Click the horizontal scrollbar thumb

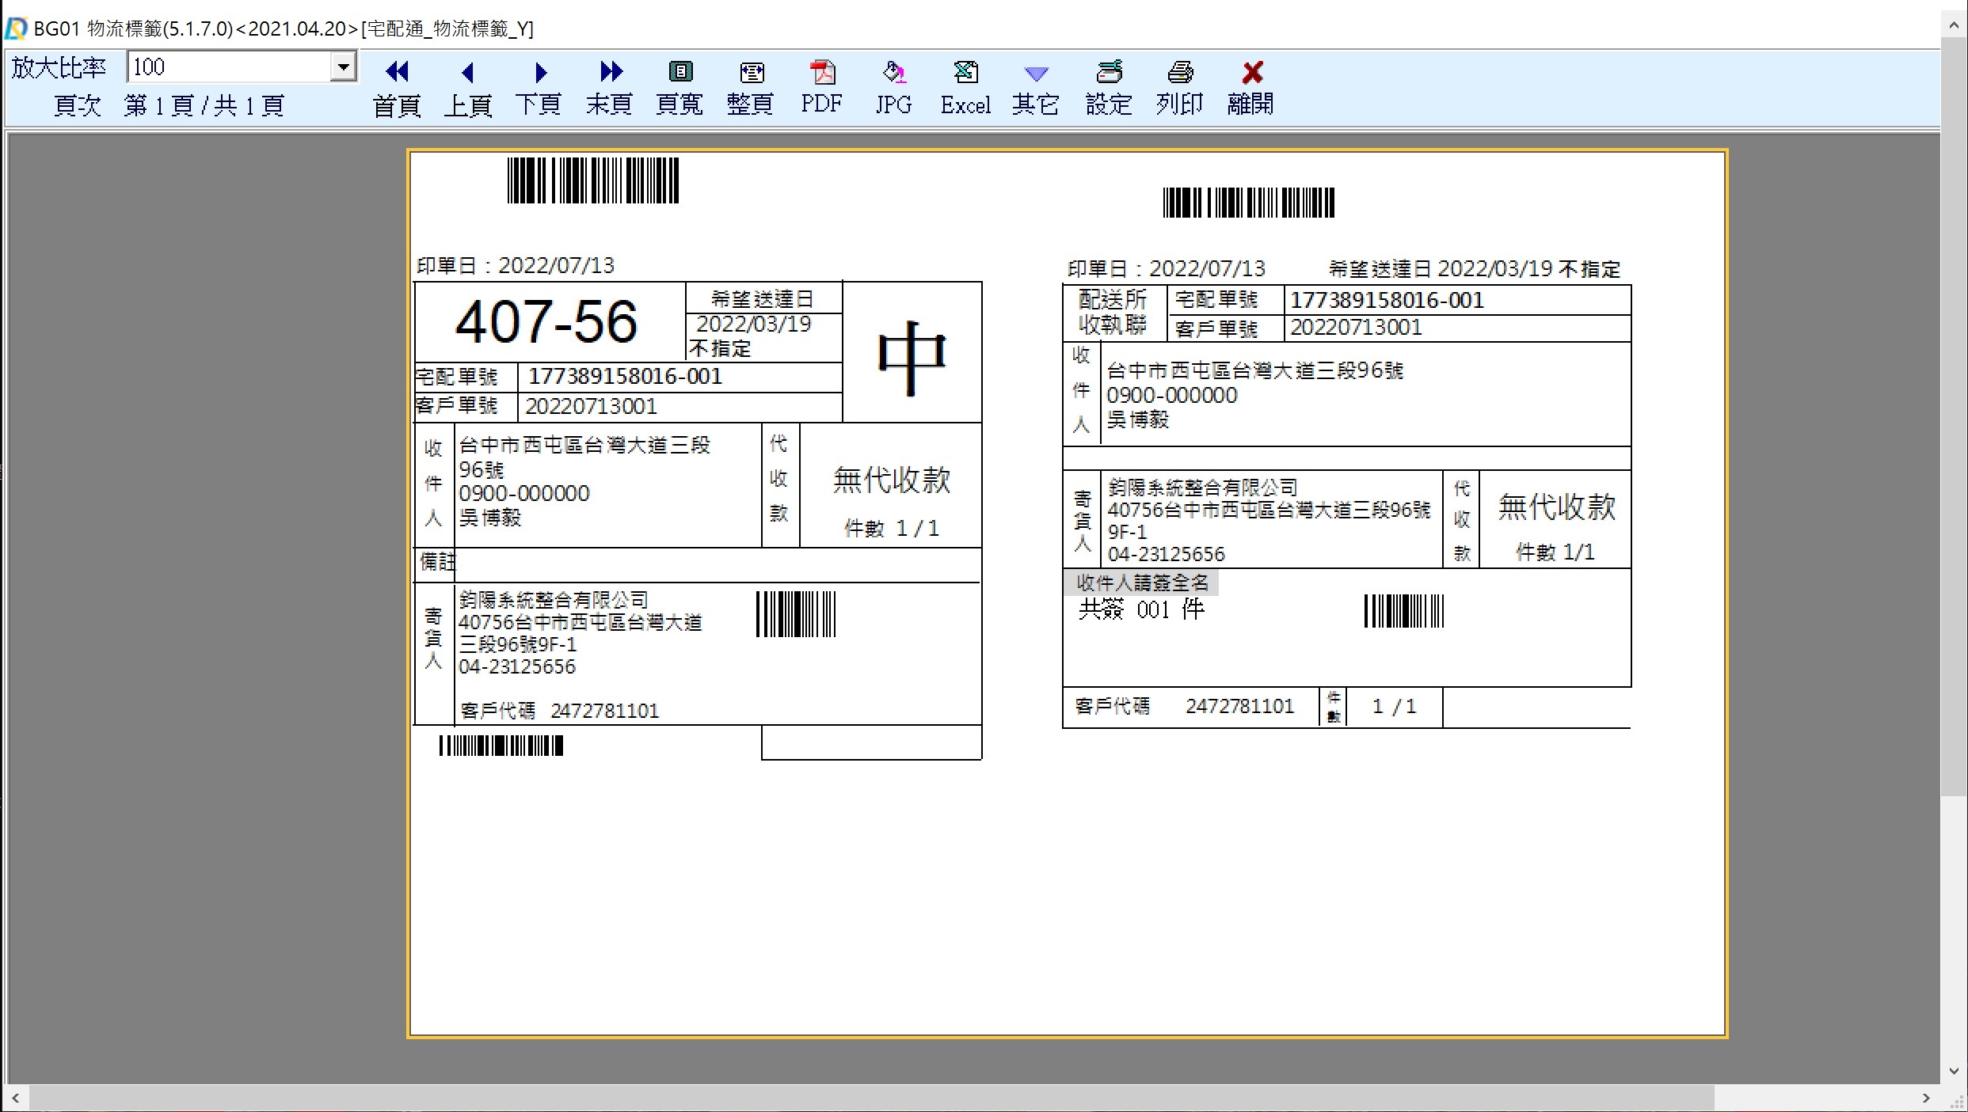tap(871, 1098)
